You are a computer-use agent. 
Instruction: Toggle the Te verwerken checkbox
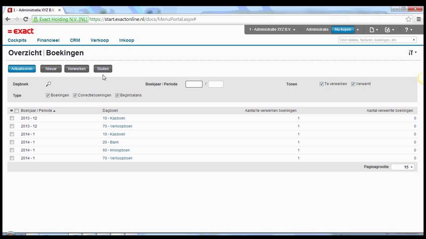click(321, 84)
